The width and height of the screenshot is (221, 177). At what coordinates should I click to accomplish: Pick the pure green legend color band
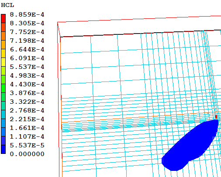(3, 88)
